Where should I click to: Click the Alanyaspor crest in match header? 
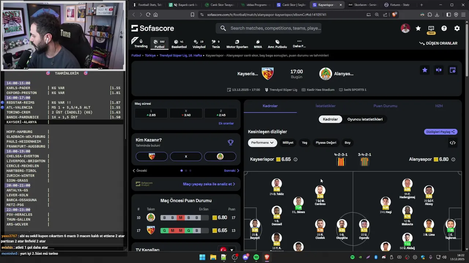click(x=325, y=73)
